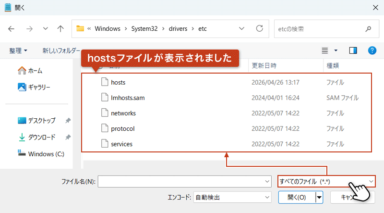Click the protocol file icon
The image size is (384, 213).
[105, 128]
